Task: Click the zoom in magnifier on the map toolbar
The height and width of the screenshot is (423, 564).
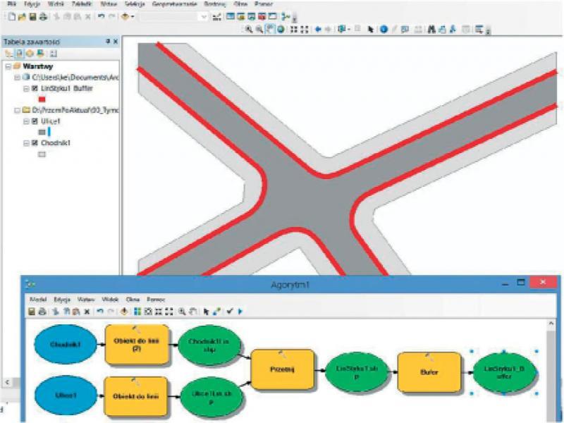Action: (x=249, y=29)
